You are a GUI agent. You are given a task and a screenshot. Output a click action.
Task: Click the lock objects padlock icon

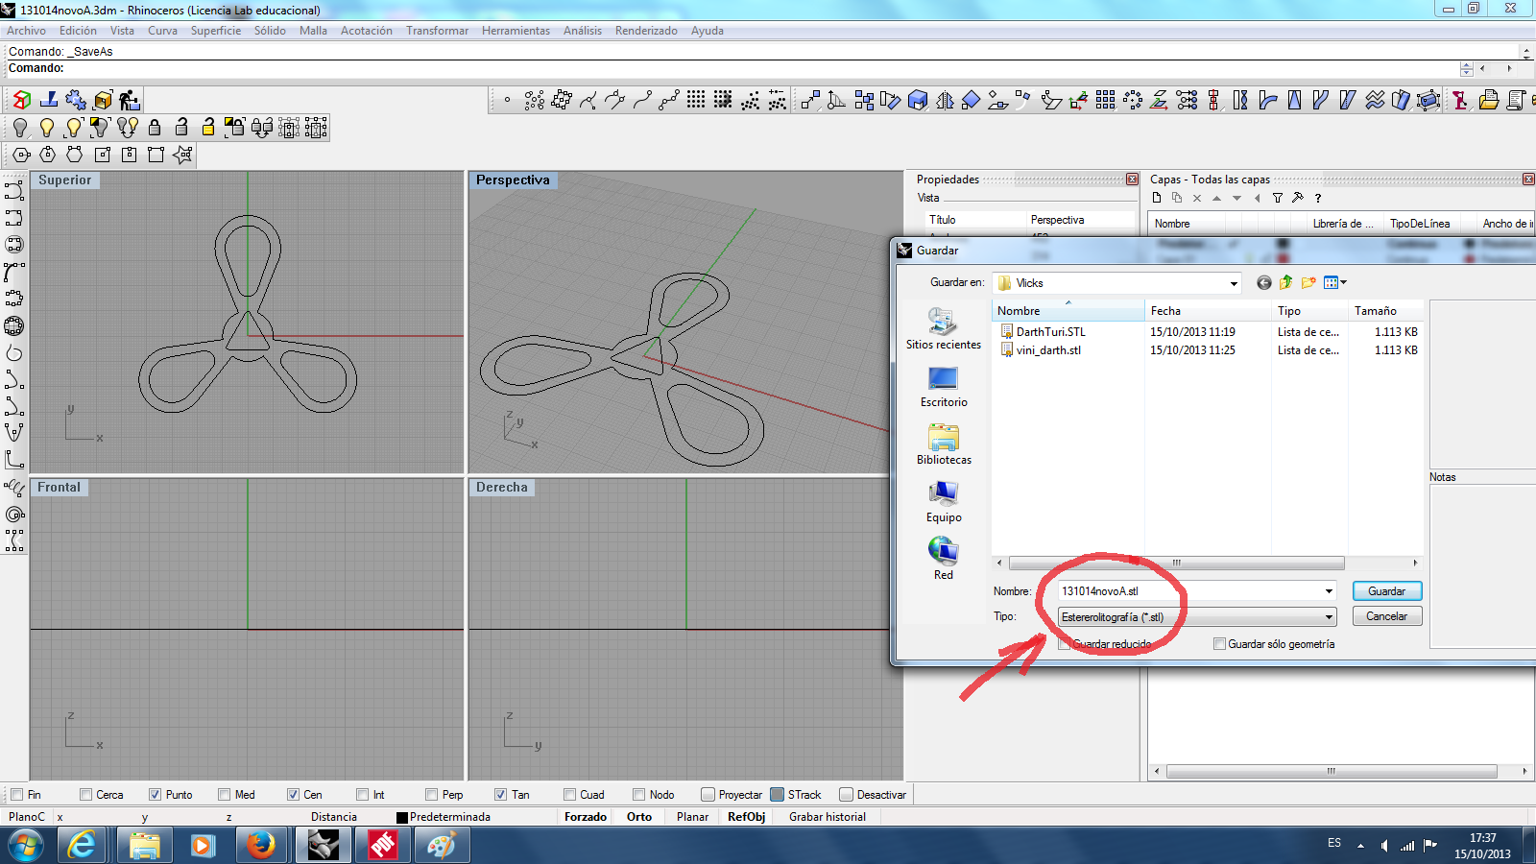pos(155,128)
